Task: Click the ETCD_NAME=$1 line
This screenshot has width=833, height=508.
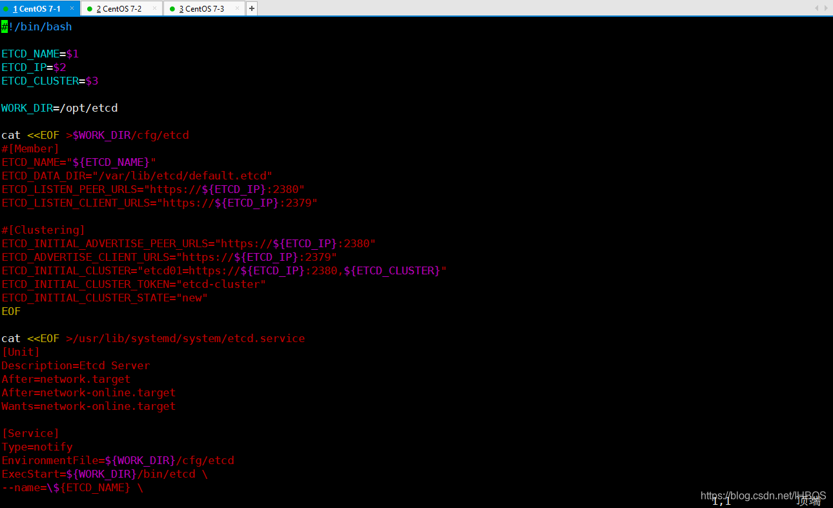Action: click(x=40, y=54)
